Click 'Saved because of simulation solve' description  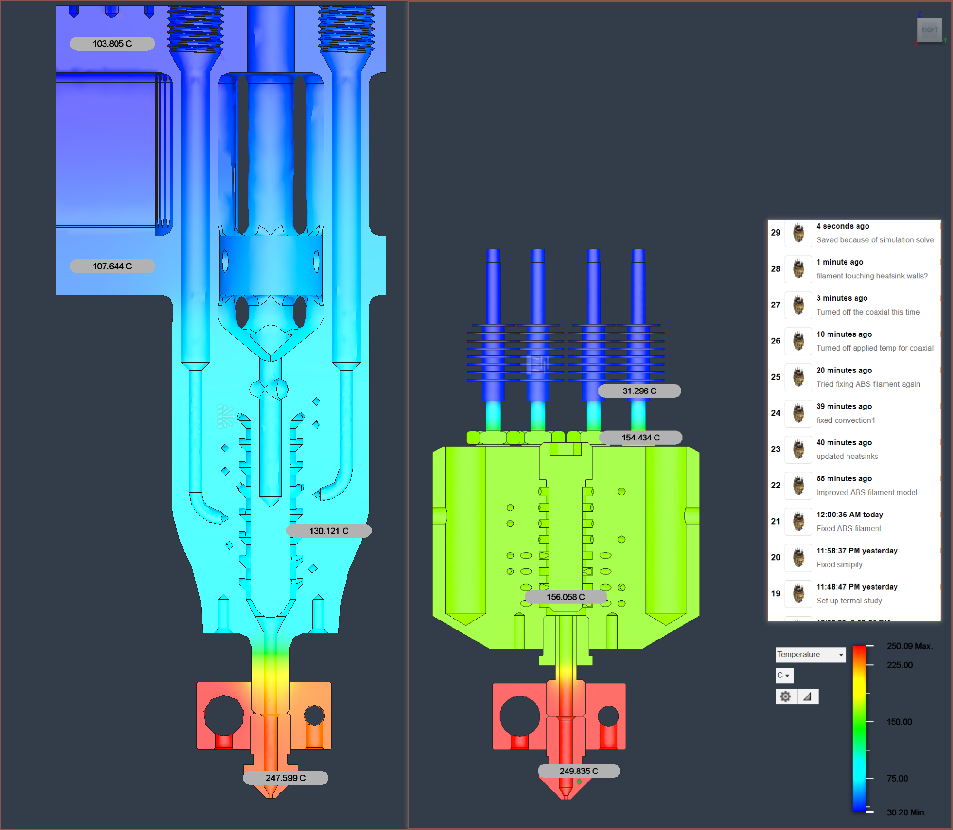pos(875,240)
